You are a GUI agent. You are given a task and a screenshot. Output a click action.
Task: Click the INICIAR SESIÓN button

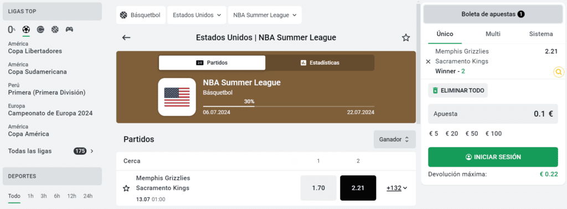pos(493,157)
